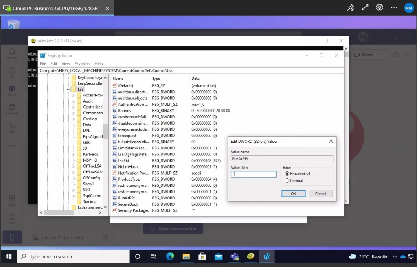
Task: Open Teams Calls in sidebar
Action: pyautogui.click(x=12, y=127)
